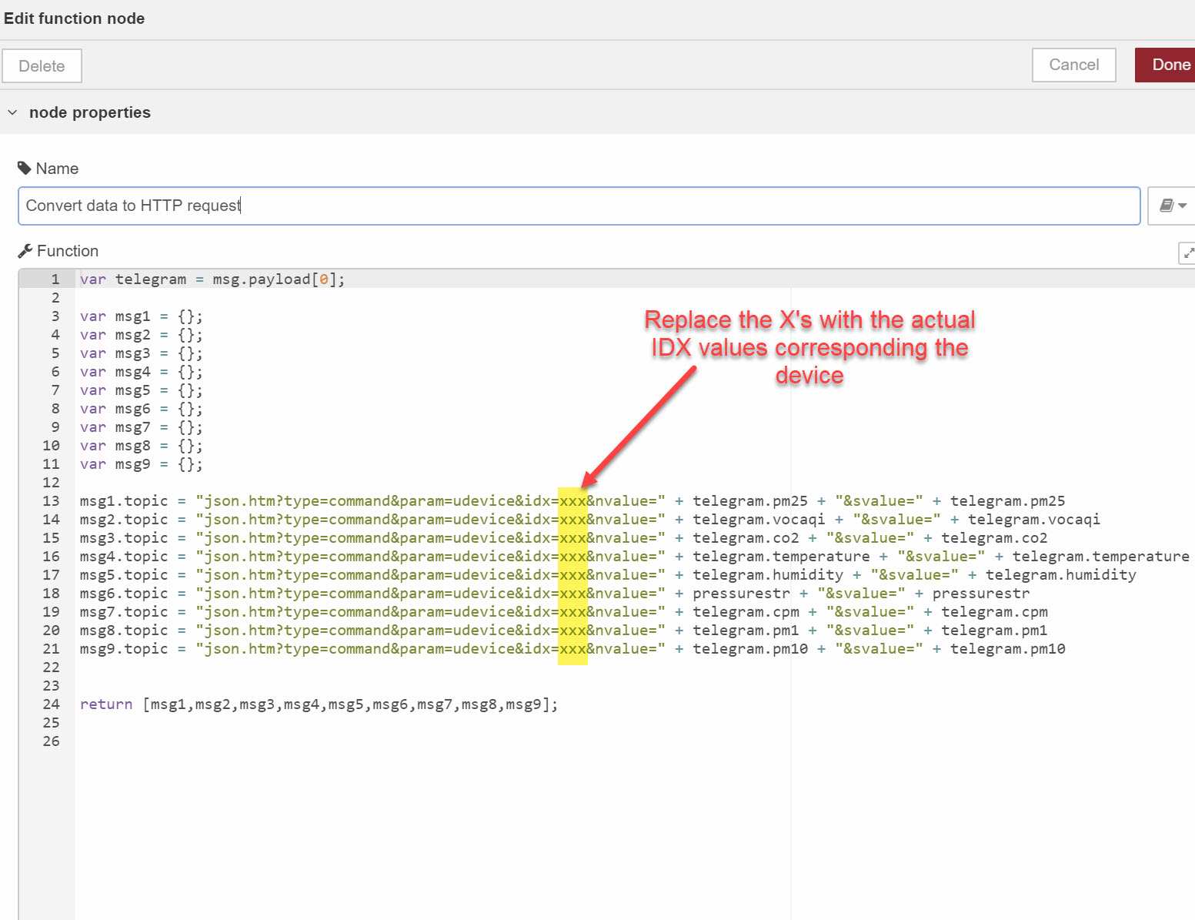The width and height of the screenshot is (1195, 920).
Task: Click highlighted xxx in the msg1.topic line
Action: (572, 501)
